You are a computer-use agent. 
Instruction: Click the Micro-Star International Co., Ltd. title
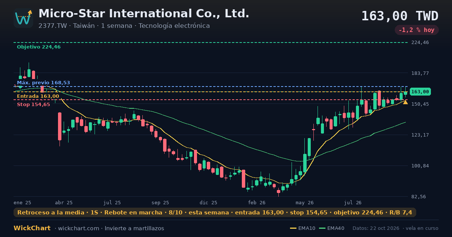point(144,14)
